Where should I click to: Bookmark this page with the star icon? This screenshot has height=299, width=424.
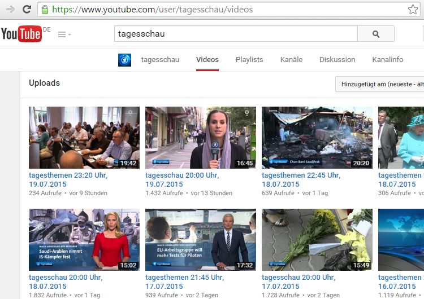(413, 10)
